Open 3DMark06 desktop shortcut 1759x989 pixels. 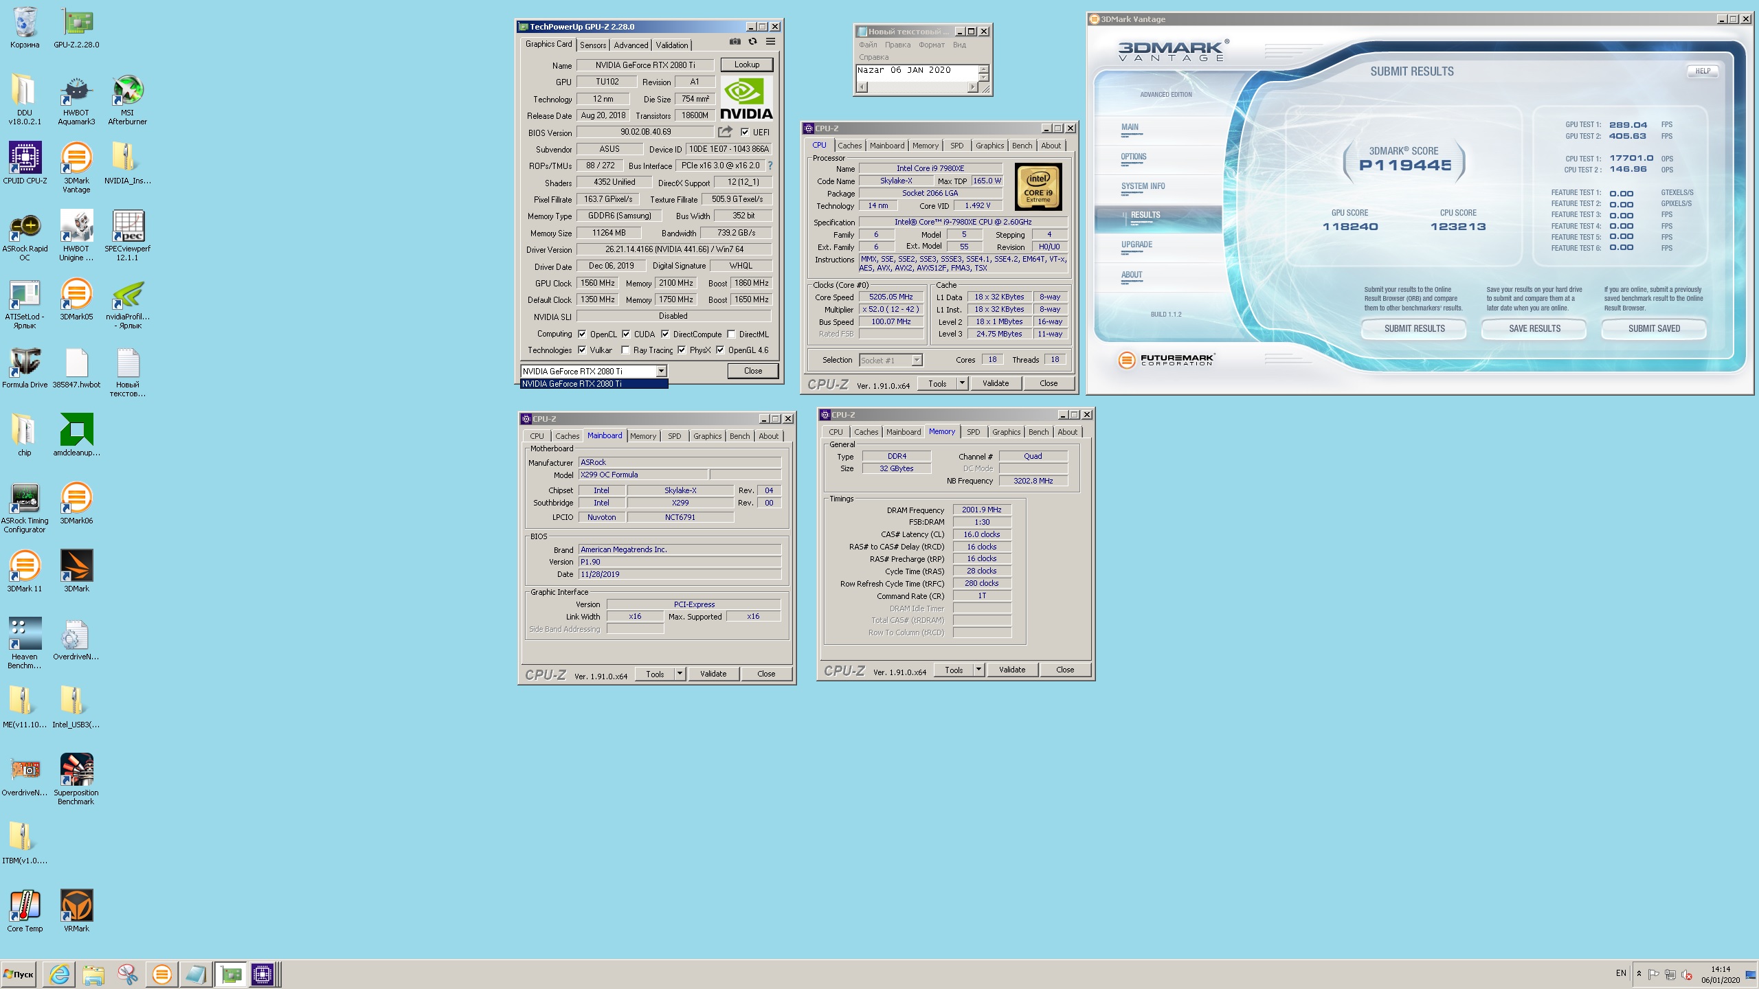[76, 503]
